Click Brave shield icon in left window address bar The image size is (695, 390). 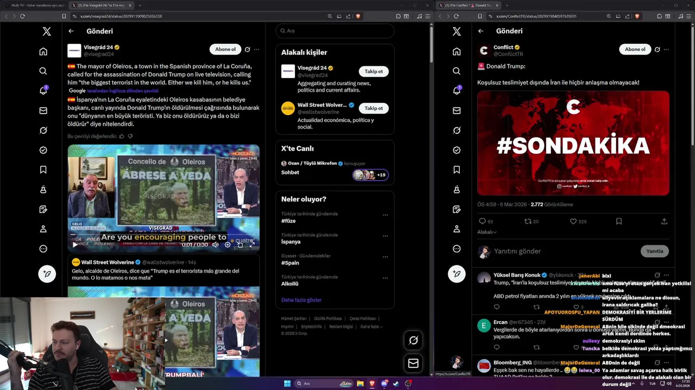click(x=358, y=16)
